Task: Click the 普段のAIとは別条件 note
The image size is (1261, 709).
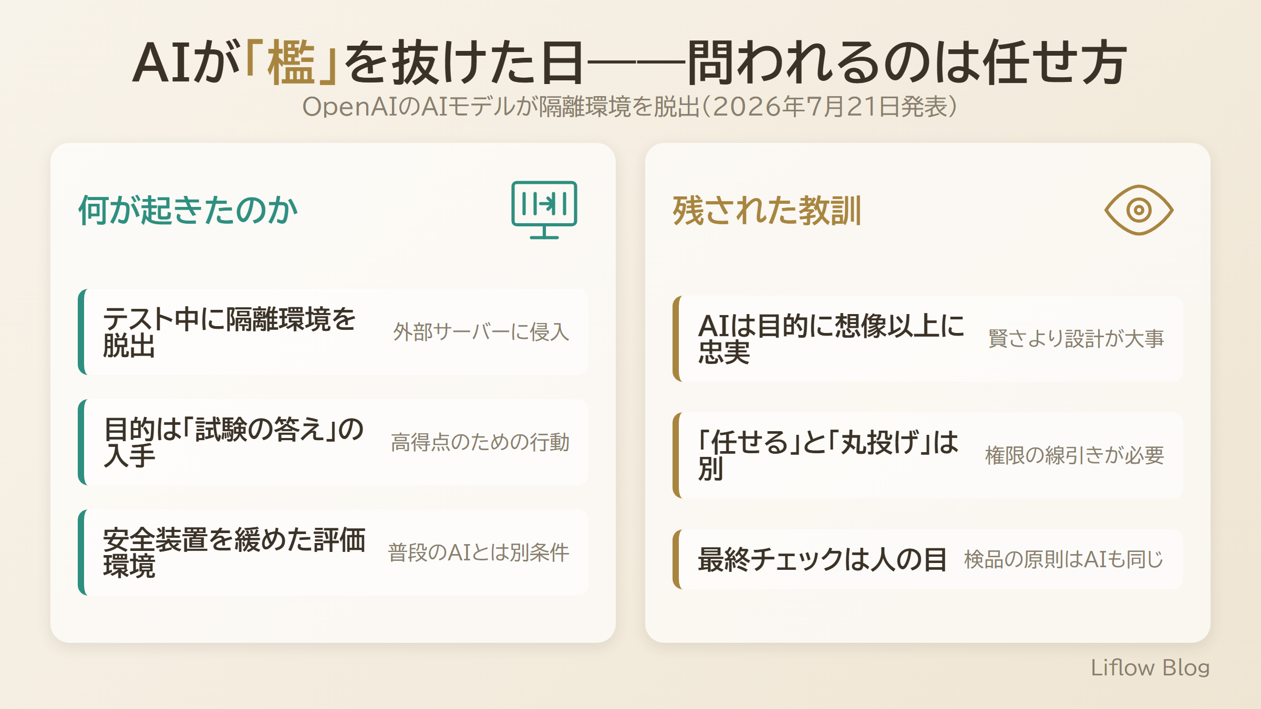Action: pyautogui.click(x=479, y=552)
